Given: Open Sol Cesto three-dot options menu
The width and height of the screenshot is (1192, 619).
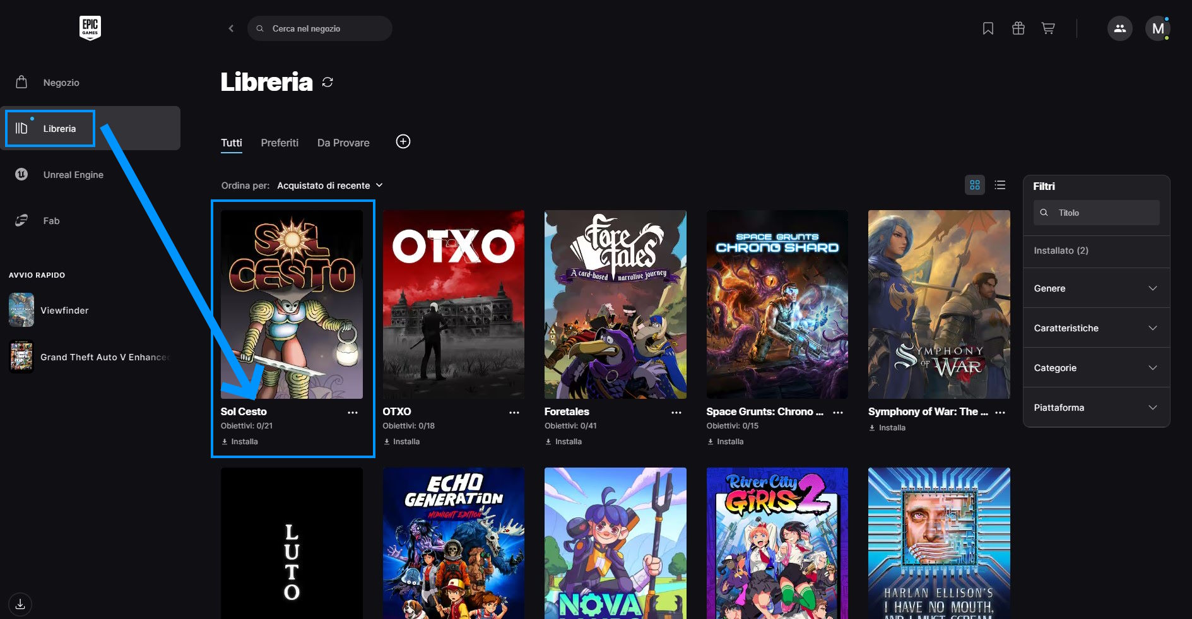Looking at the screenshot, I should click(353, 413).
